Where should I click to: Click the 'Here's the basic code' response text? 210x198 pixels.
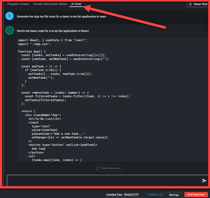pos(53,31)
